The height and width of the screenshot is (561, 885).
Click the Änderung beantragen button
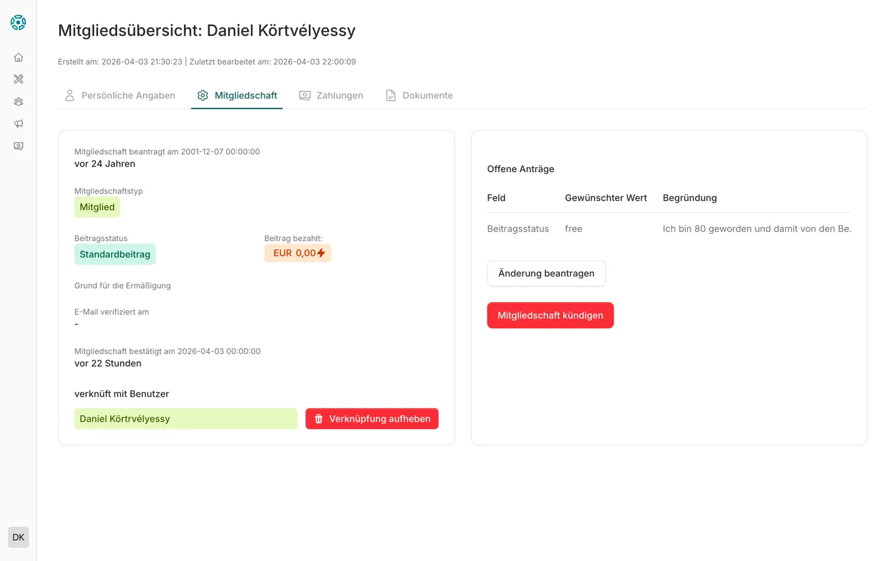[x=546, y=273]
